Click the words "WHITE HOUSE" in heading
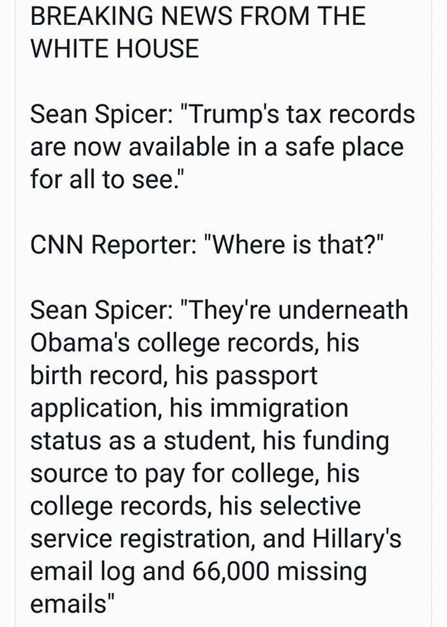 pyautogui.click(x=115, y=49)
